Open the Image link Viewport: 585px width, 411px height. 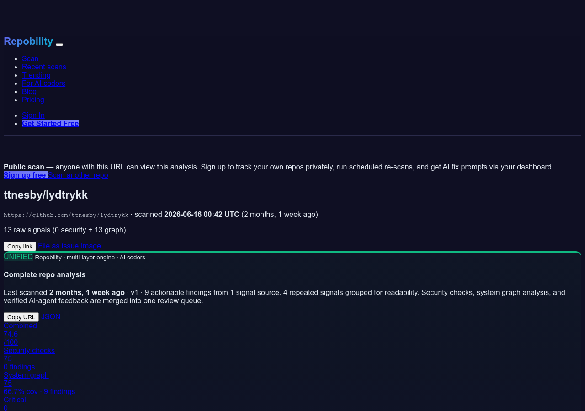click(91, 246)
